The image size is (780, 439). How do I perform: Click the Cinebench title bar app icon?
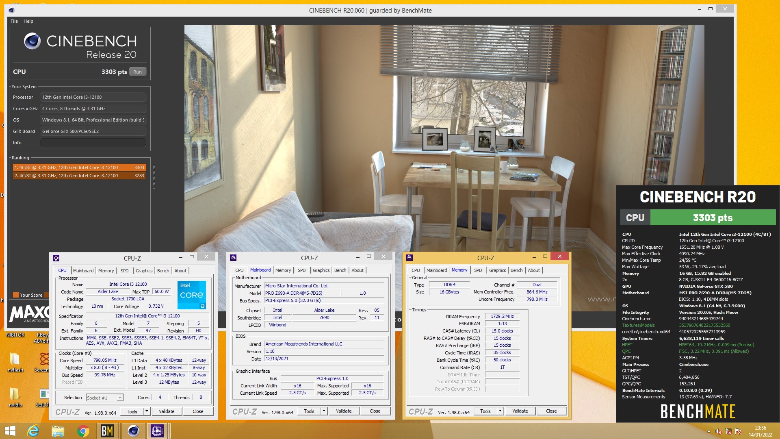11,10
